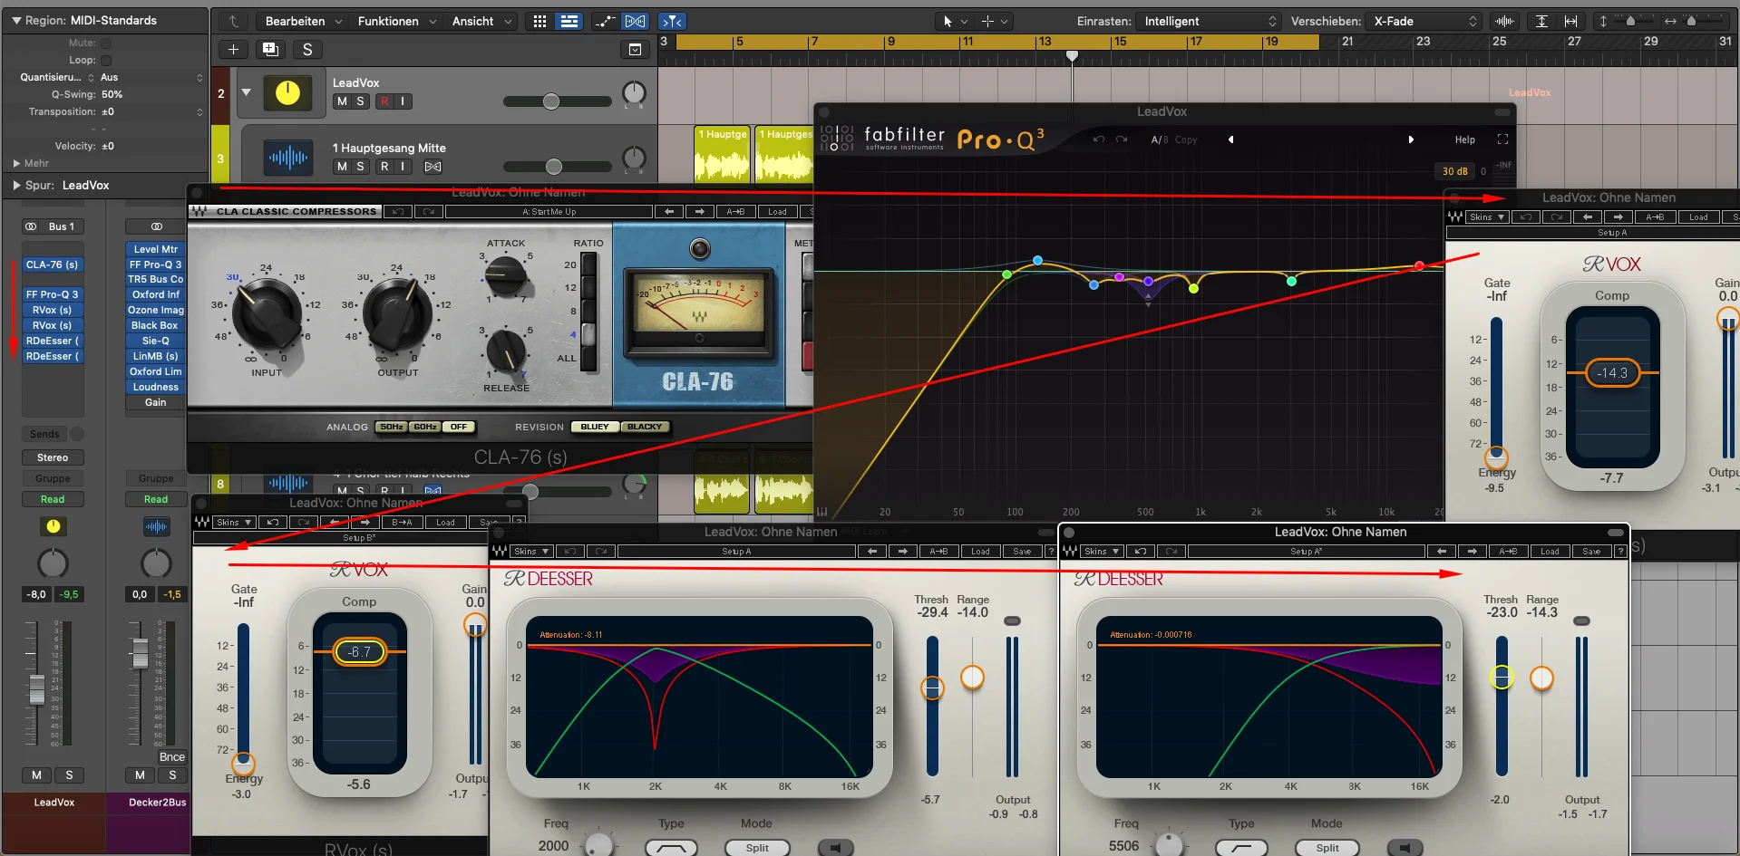This screenshot has height=856, width=1740.
Task: Toggle record enable R on LeadVox track
Action: point(384,101)
